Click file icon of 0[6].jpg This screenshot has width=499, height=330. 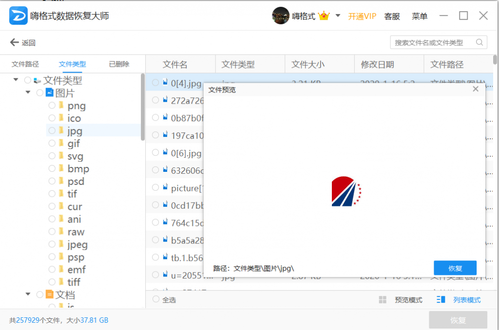tap(165, 152)
